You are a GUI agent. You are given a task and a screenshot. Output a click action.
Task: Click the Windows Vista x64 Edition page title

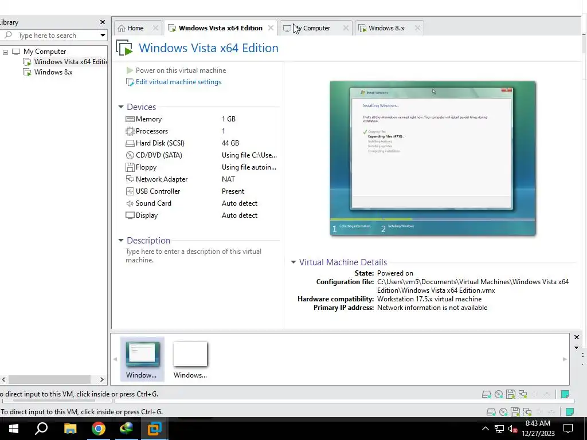coord(209,48)
